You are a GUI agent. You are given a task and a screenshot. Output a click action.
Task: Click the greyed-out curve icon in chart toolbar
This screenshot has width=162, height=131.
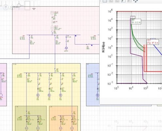[x=129, y=1]
